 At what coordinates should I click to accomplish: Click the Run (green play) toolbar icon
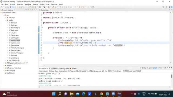tap(40, 7)
